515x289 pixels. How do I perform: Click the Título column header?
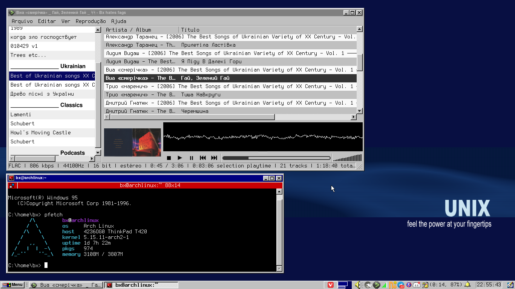(190, 30)
